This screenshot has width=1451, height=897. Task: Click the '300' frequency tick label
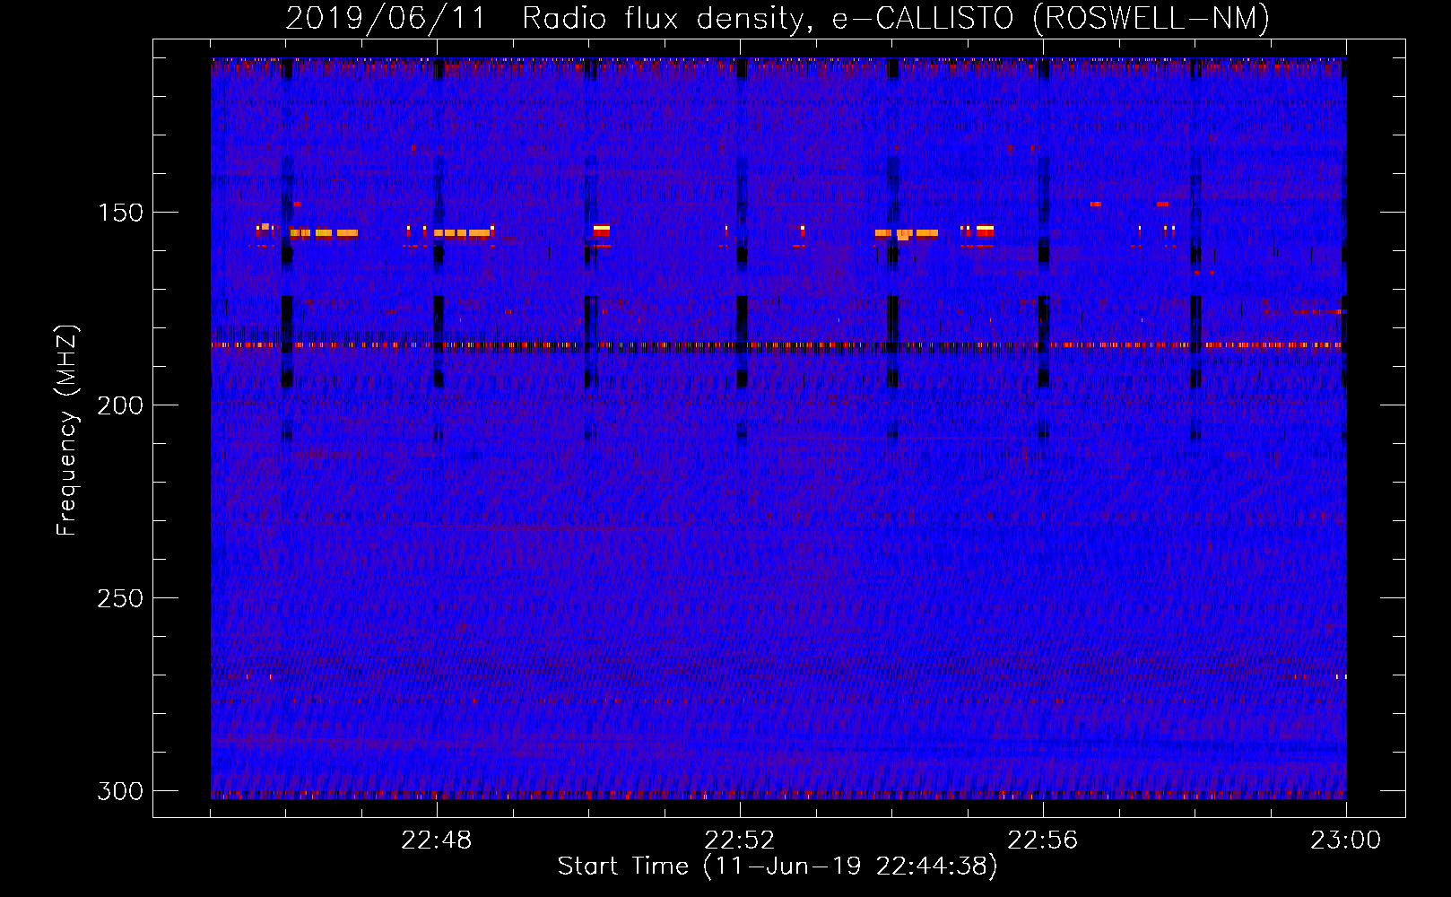[x=120, y=791]
